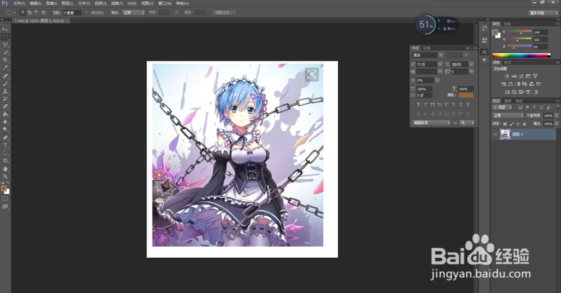Select the Pen tool
The height and width of the screenshot is (293, 561).
(5, 138)
